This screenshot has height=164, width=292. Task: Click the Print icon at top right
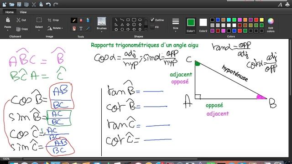point(287,5)
